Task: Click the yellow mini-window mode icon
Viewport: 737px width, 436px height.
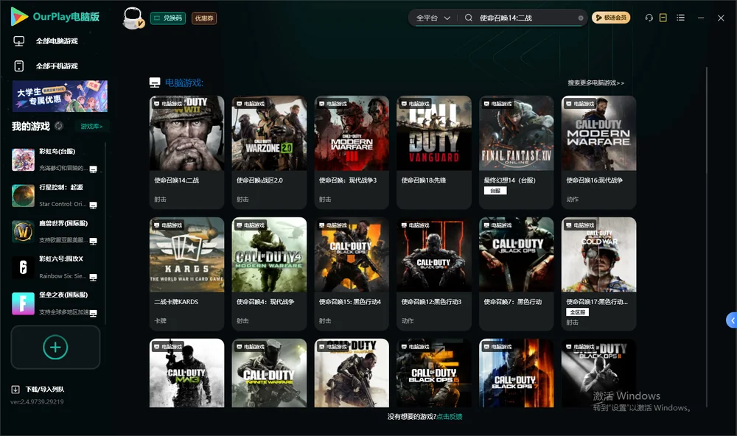Action: tap(663, 18)
